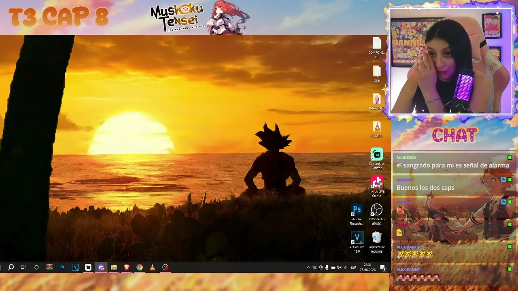Click the chat message "el sangrado para mi es señal de alarma"
Viewport: 518px width, 291px height.
tap(453, 165)
